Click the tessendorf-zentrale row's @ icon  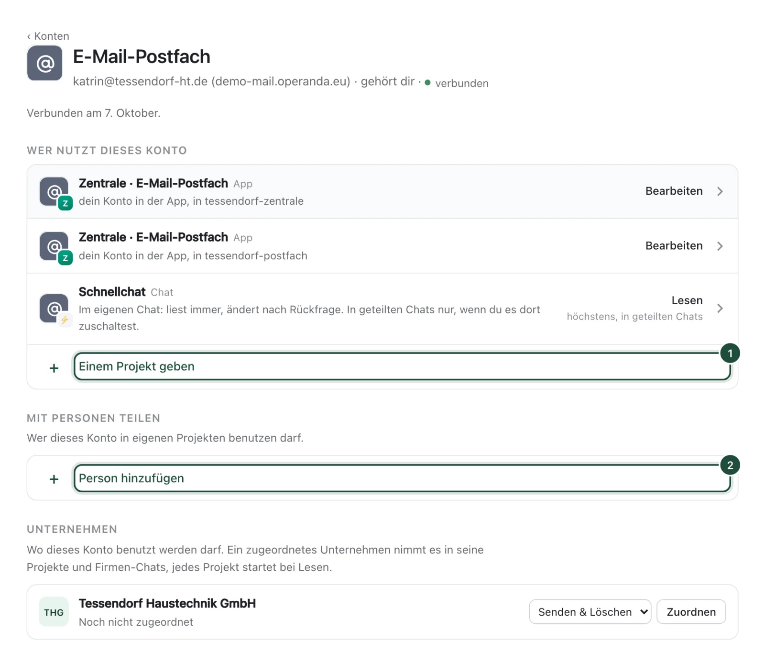[54, 192]
